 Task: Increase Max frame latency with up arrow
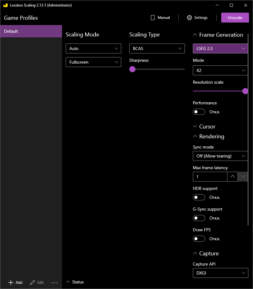(x=233, y=177)
